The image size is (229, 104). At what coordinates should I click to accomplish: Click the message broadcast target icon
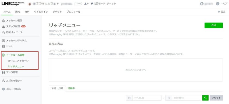click(x=3, y=21)
